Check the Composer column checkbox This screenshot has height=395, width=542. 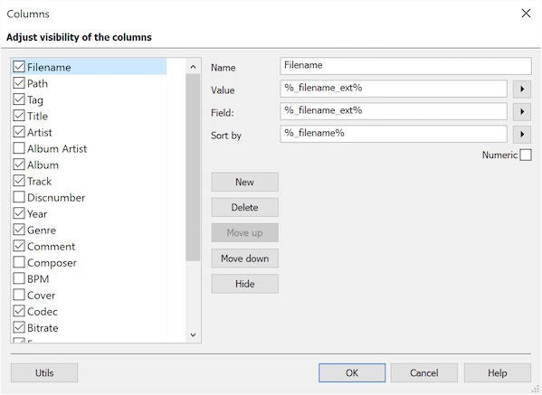(19, 262)
